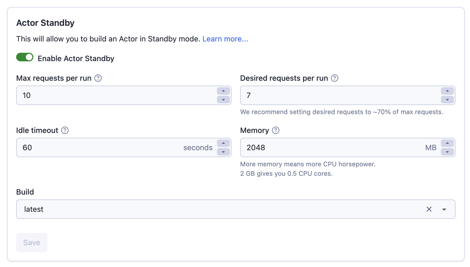Disable the Enable Actor Standby toggle
Viewport: 470px width, 267px height.
pyautogui.click(x=25, y=57)
